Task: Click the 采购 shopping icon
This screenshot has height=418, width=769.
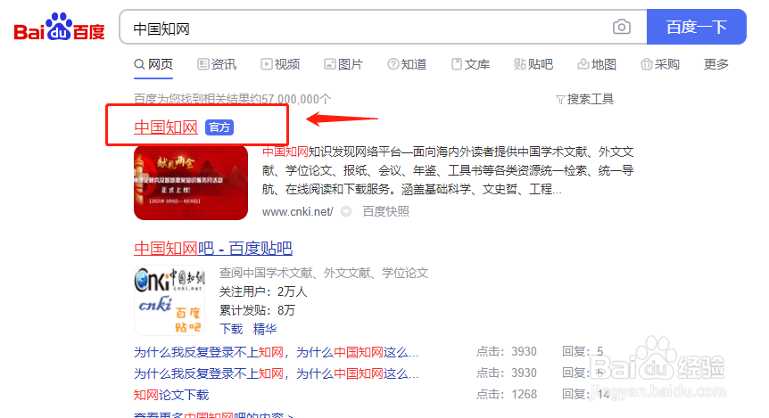Action: (647, 64)
